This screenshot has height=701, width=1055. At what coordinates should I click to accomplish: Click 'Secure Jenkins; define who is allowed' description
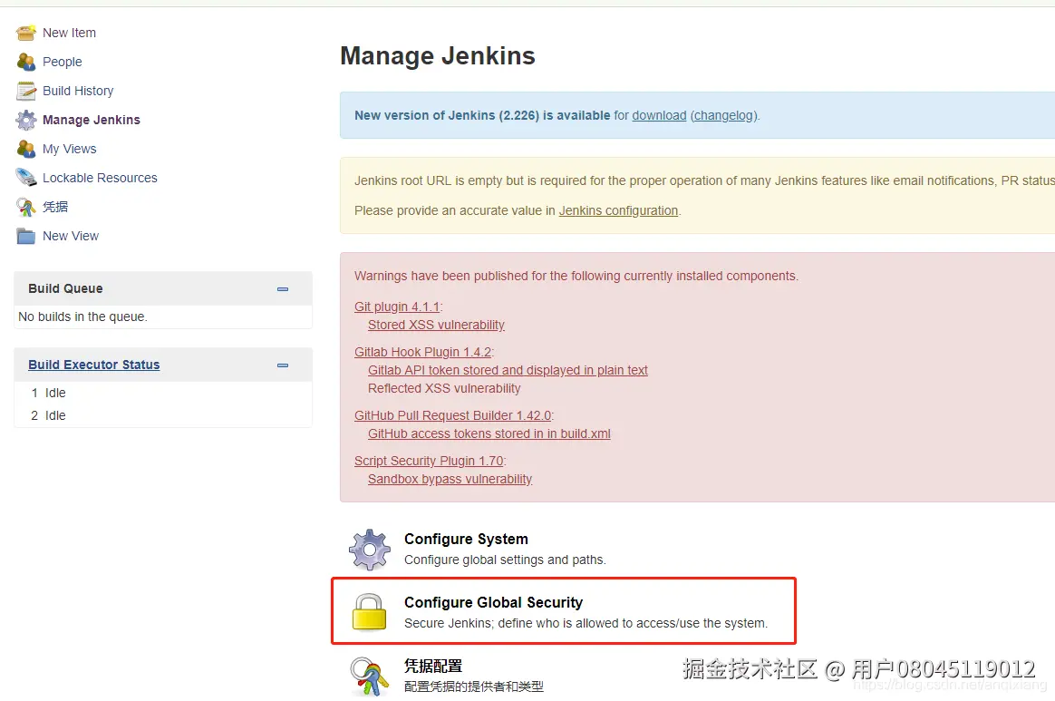tap(586, 623)
